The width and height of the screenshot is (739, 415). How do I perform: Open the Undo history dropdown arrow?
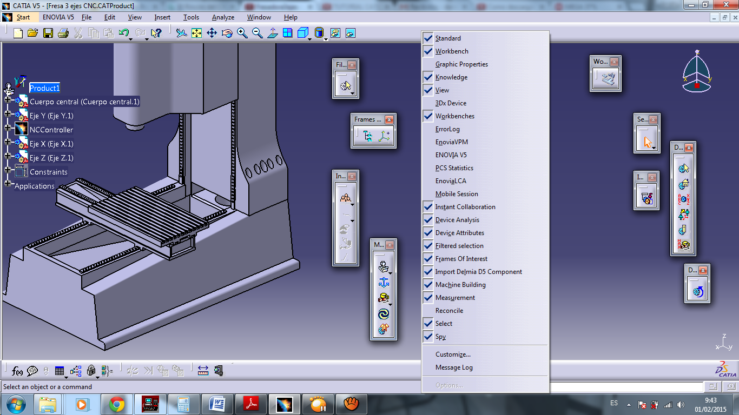pos(131,38)
